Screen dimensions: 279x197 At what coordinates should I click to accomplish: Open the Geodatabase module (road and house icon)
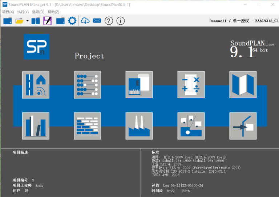(x=36, y=85)
